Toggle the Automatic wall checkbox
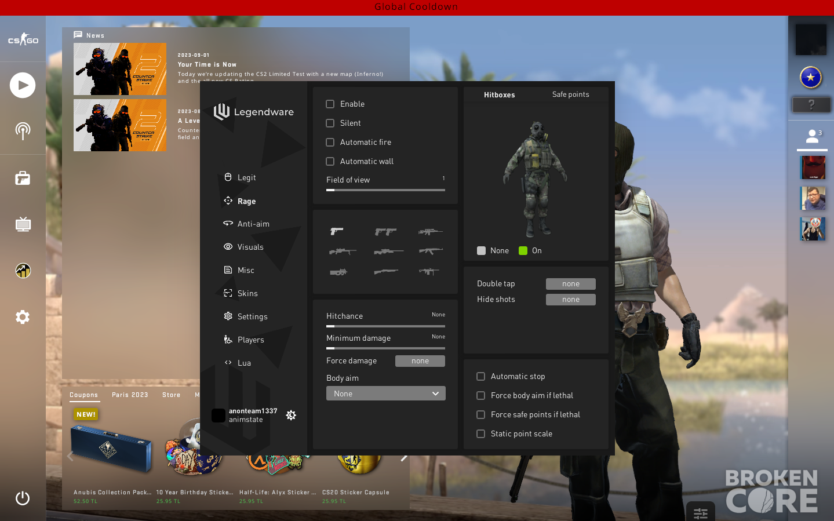 [330, 162]
